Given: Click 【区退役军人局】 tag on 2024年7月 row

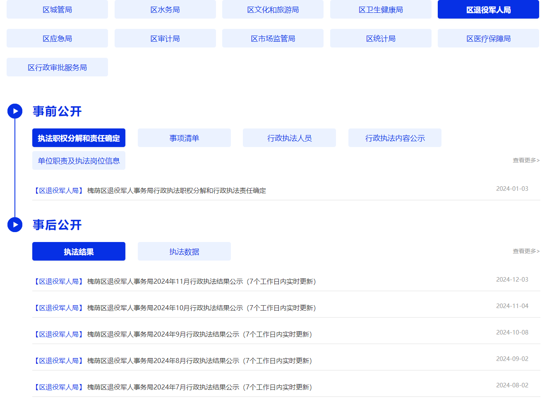Looking at the screenshot, I should tap(59, 387).
